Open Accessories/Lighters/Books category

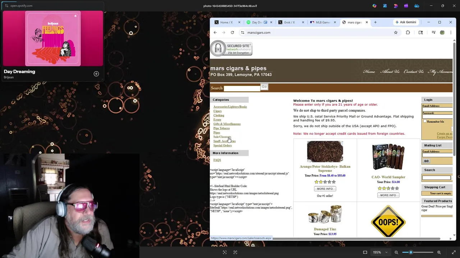[x=230, y=107]
